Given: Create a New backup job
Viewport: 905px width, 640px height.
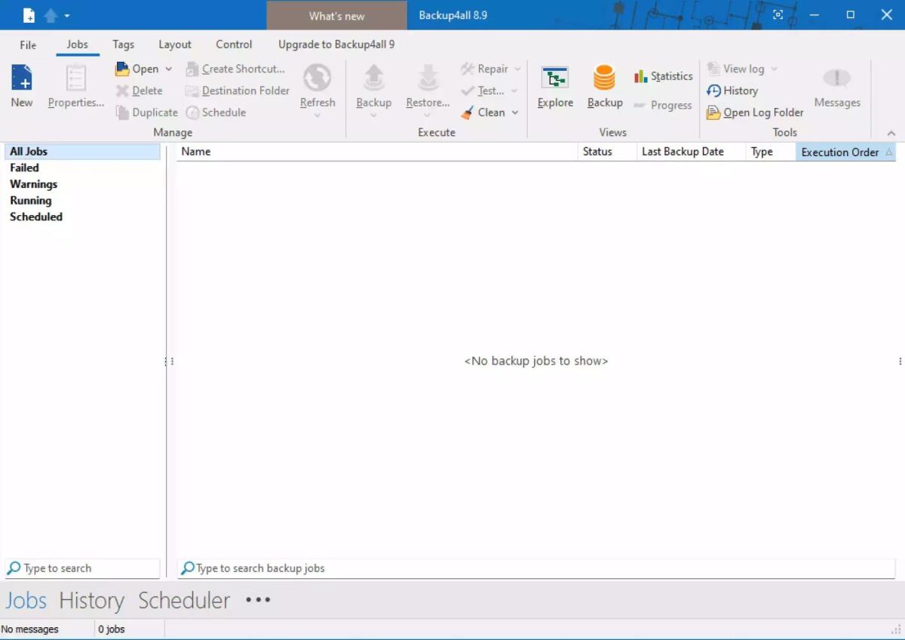Looking at the screenshot, I should point(21,85).
